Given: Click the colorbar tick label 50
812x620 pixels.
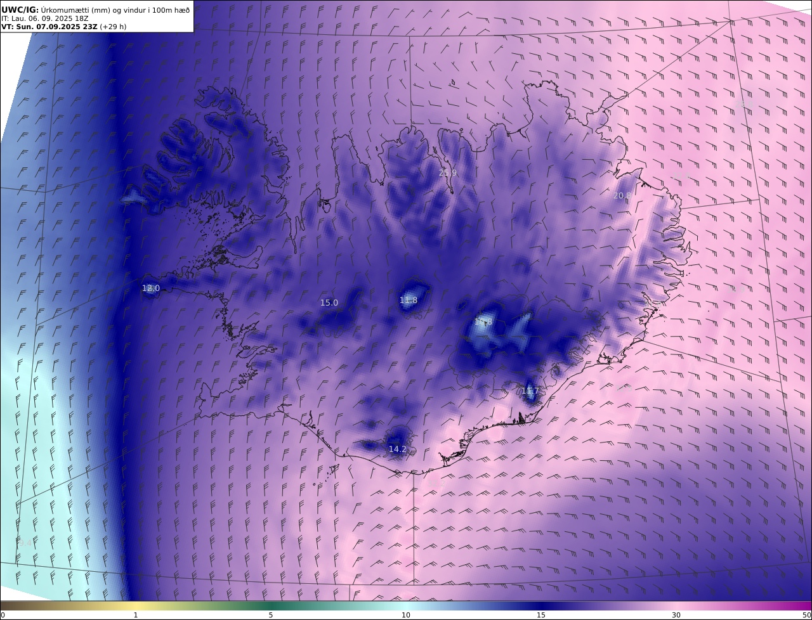Looking at the screenshot, I should point(807,615).
